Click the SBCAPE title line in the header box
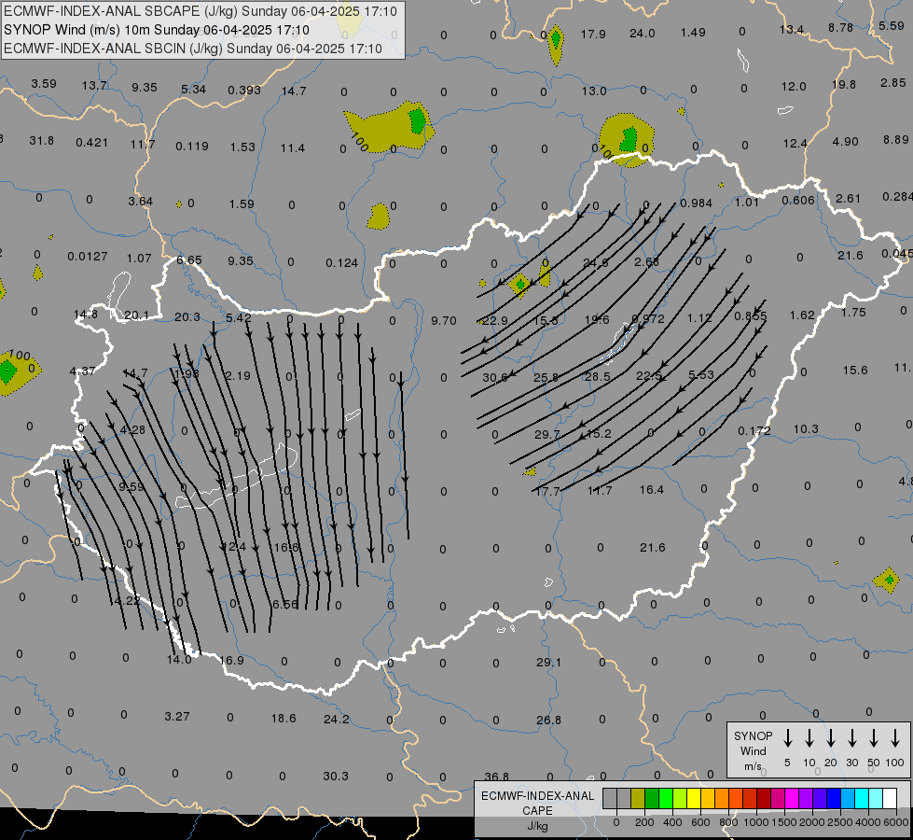The width and height of the screenshot is (913, 840). (x=201, y=11)
